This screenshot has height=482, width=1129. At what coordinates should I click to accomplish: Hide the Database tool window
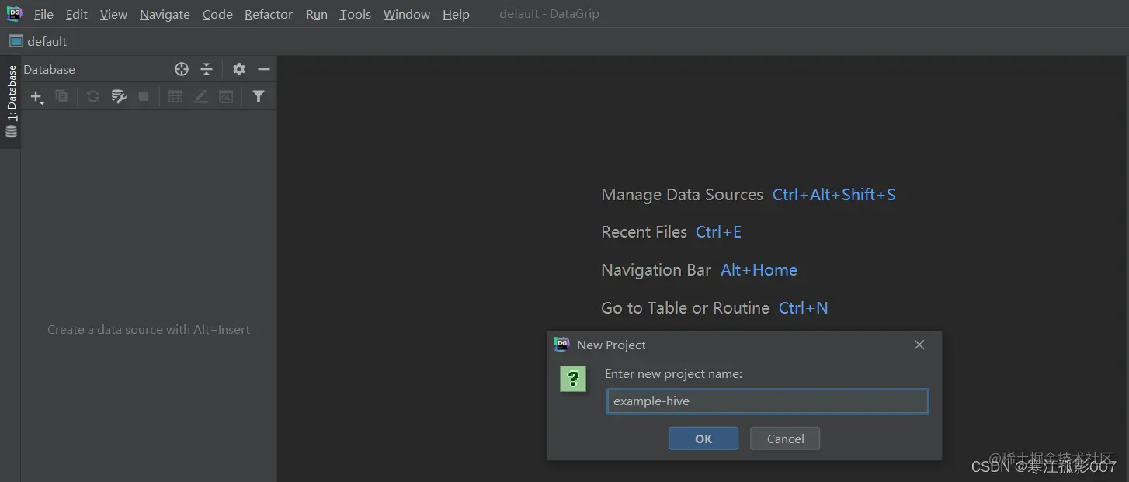[x=264, y=69]
